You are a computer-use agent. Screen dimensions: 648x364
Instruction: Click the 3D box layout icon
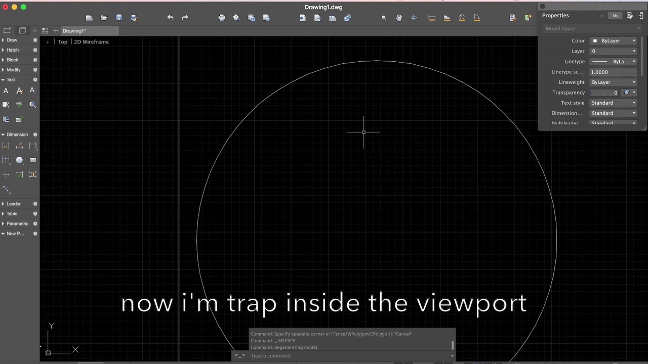click(x=22, y=31)
